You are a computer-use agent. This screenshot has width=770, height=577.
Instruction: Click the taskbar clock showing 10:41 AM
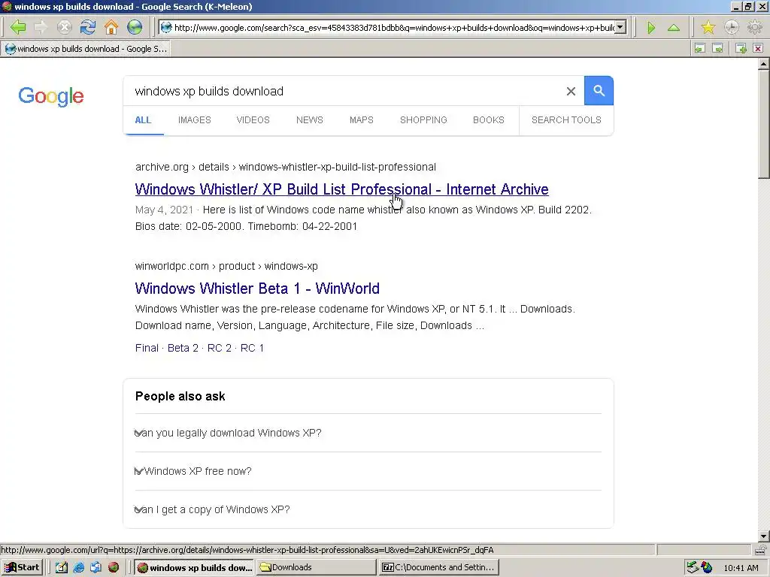(x=741, y=568)
